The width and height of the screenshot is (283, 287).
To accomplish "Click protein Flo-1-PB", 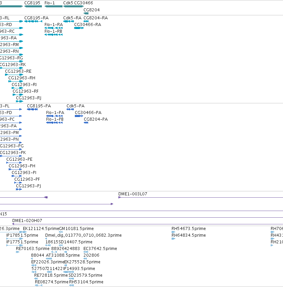I will click(55, 123).
